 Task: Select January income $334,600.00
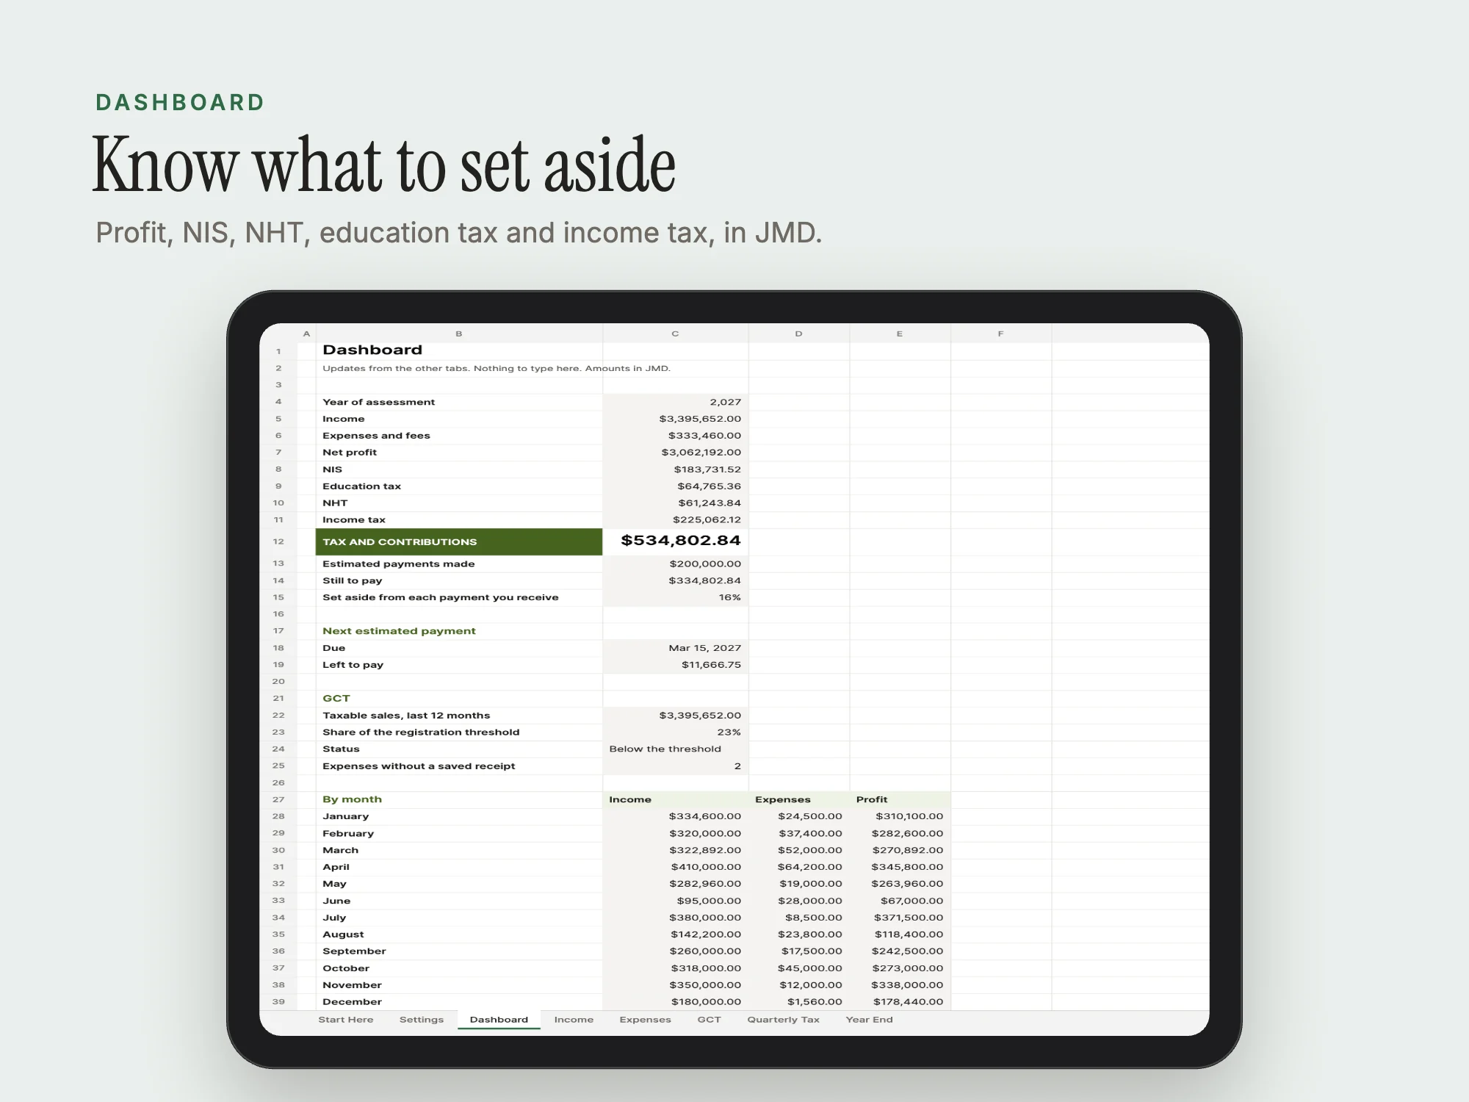click(x=676, y=816)
